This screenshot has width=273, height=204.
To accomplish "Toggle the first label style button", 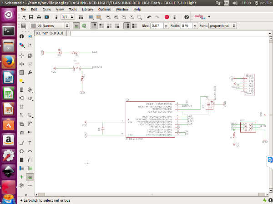I will click(76, 26).
